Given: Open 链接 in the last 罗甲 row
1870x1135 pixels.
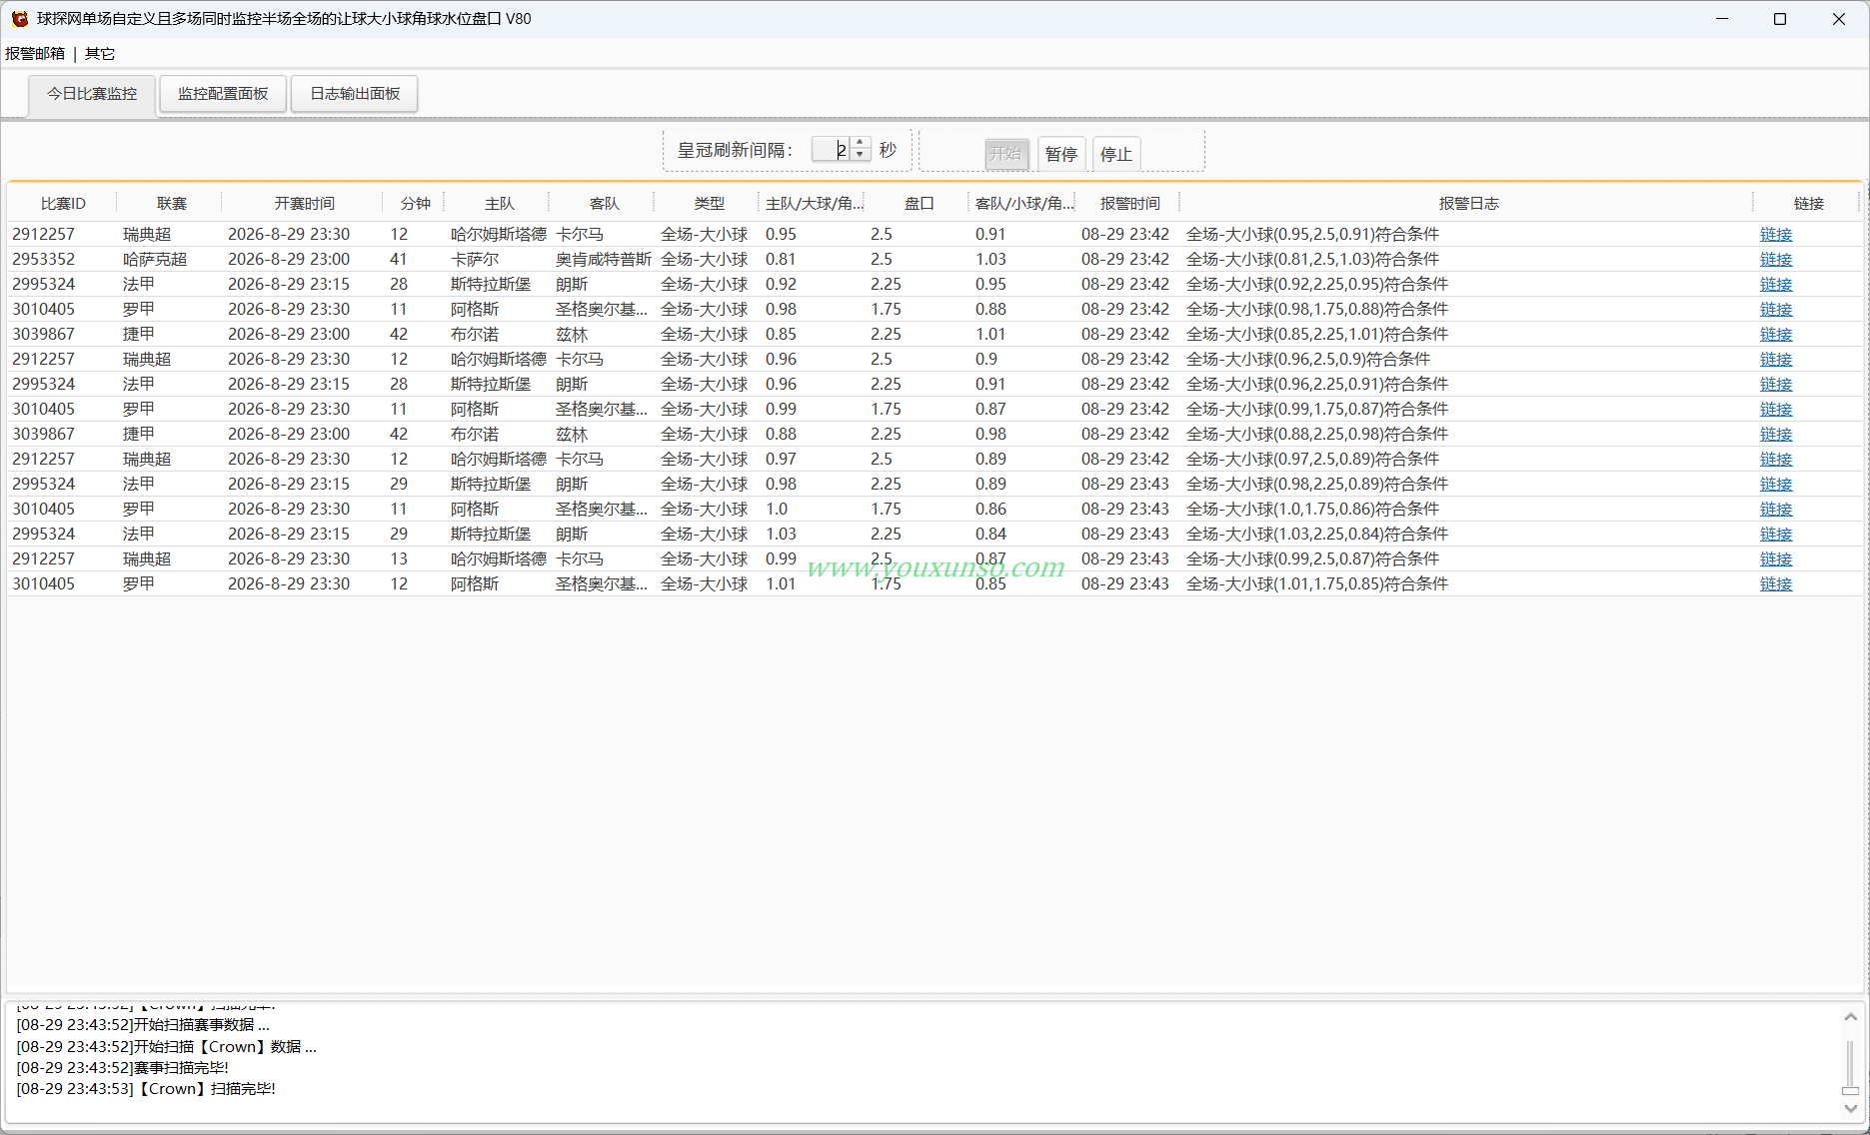Looking at the screenshot, I should (1776, 583).
